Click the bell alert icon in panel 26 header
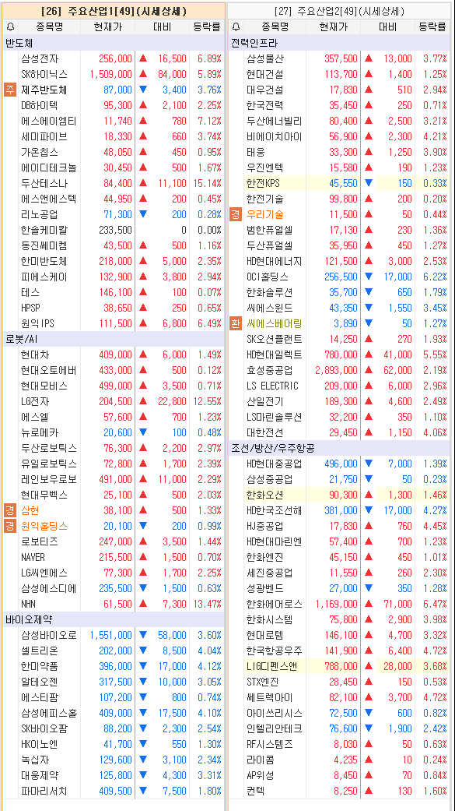Screen dimensions: 455x811 pos(10,27)
